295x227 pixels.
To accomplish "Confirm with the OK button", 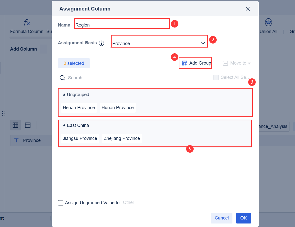I will point(243,218).
